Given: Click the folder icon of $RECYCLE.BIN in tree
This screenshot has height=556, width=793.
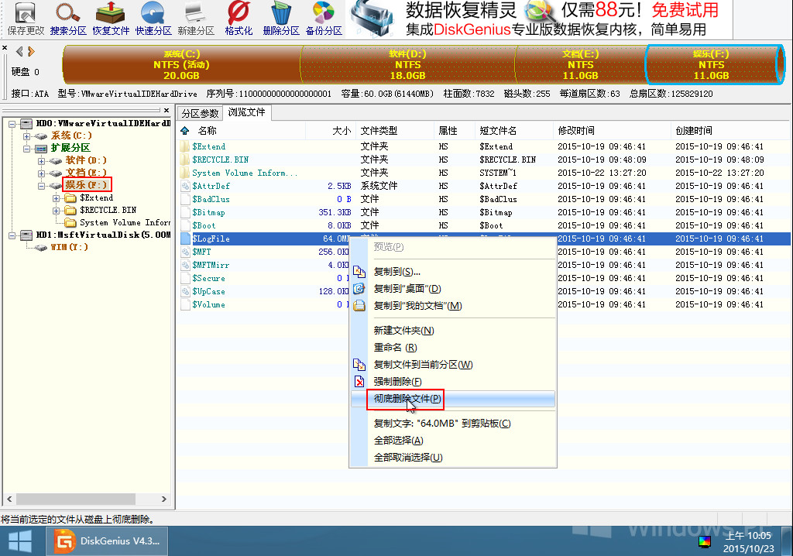Looking at the screenshot, I should [x=70, y=211].
